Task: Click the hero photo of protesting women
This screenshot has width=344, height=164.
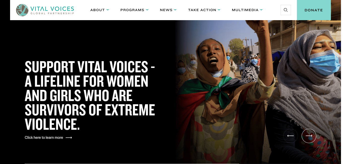Action: 258,92
